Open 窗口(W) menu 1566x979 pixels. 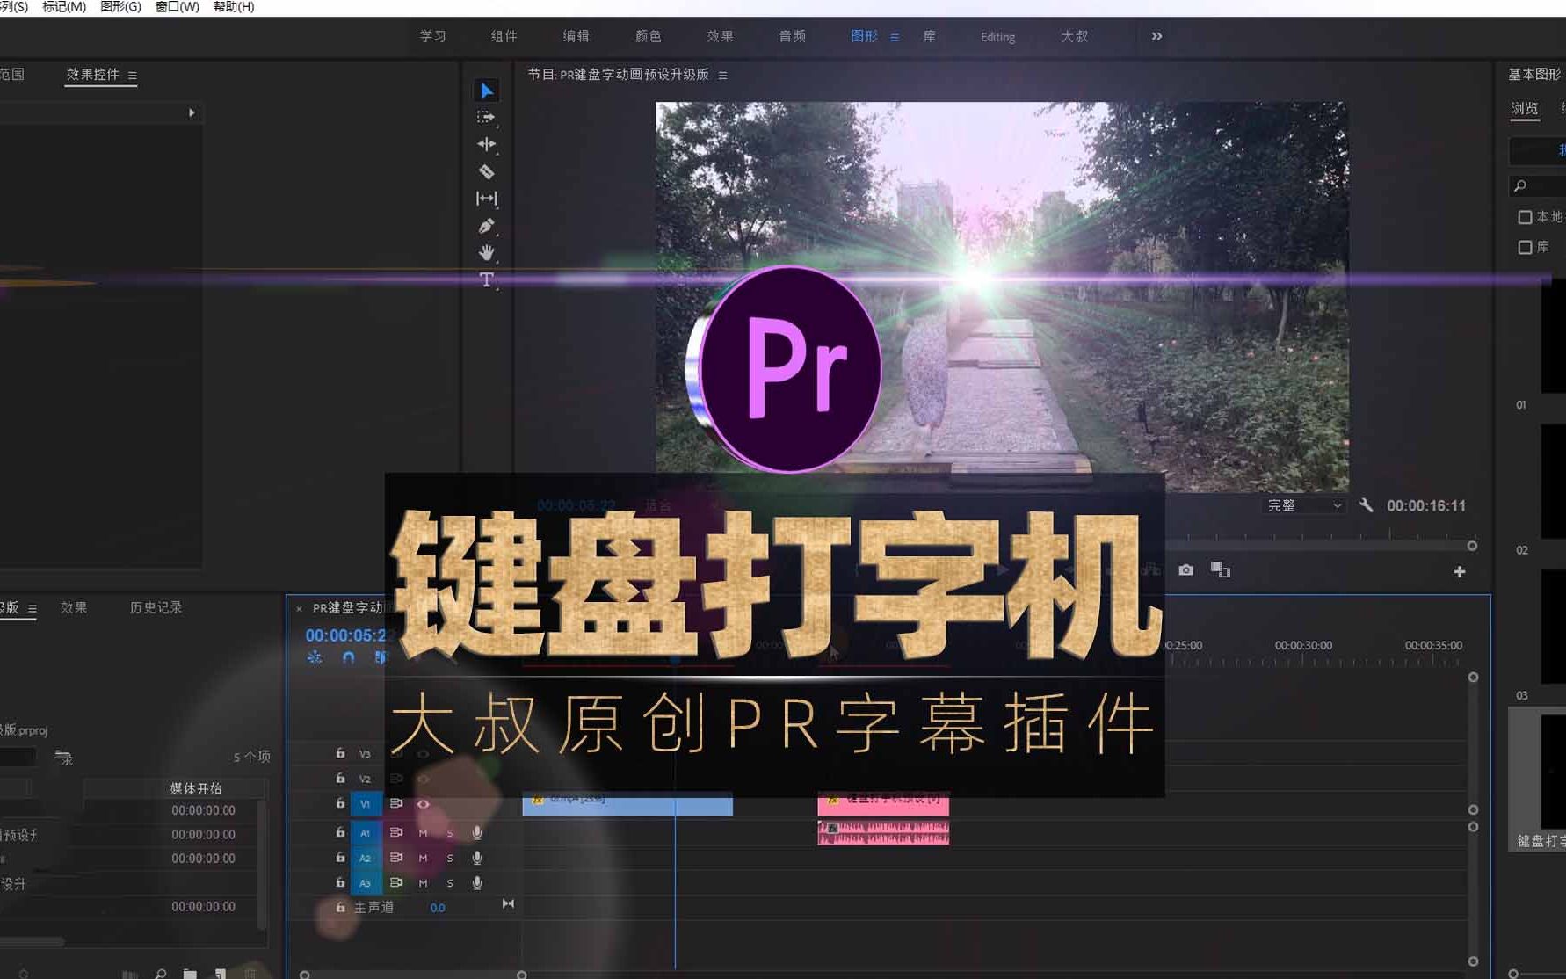pyautogui.click(x=177, y=7)
